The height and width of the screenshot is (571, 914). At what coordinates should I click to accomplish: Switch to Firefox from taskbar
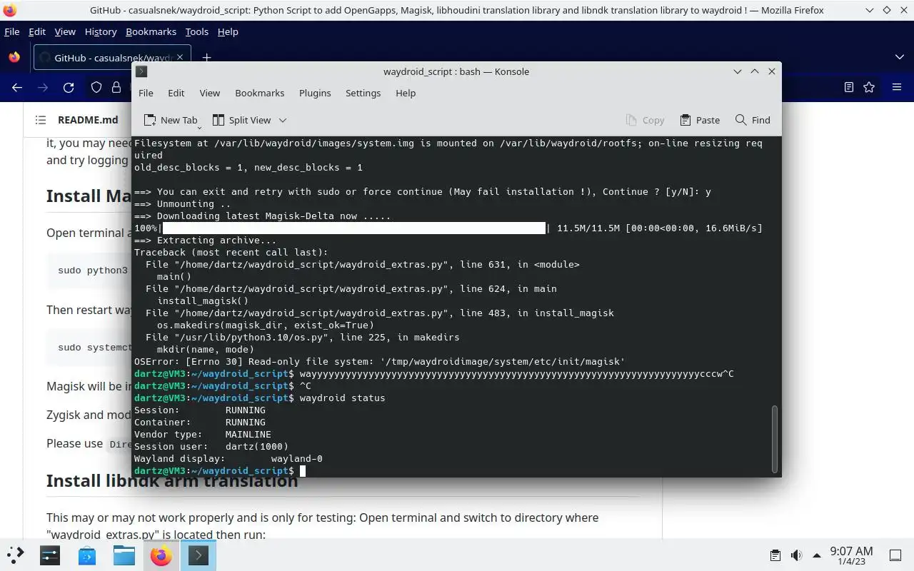click(161, 555)
